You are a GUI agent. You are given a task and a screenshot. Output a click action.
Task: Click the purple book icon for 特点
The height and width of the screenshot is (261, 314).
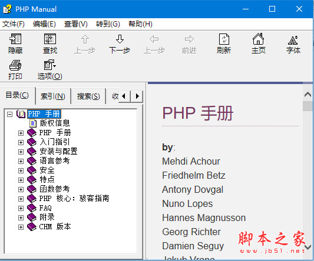click(32, 180)
